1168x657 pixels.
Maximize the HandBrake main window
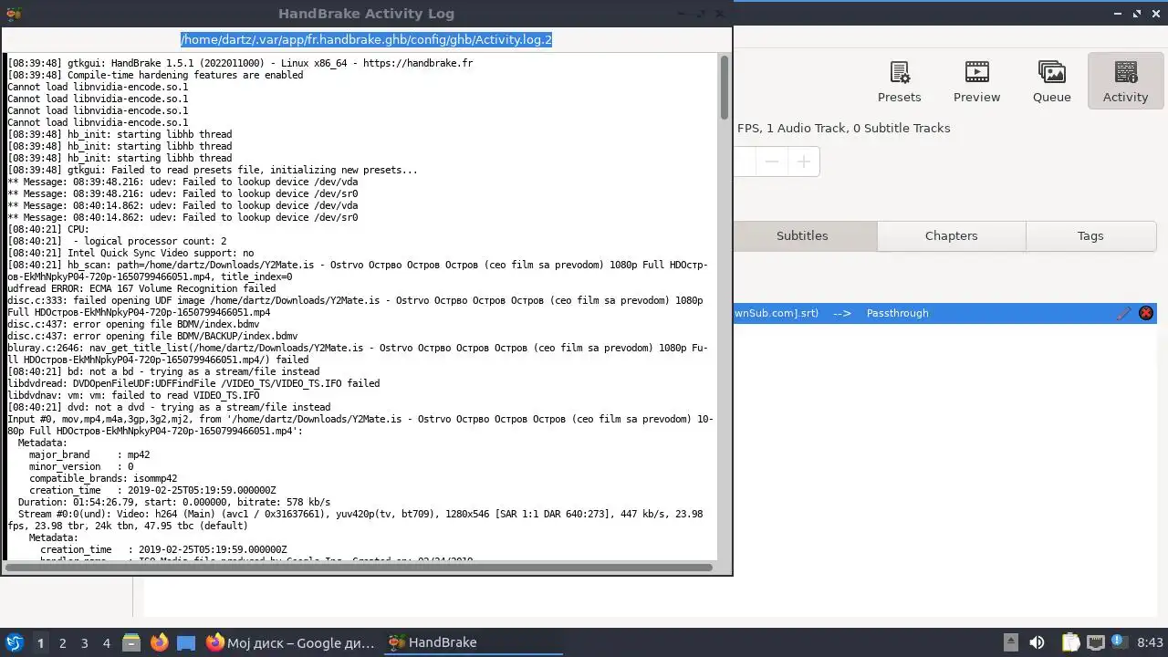pyautogui.click(x=1136, y=14)
